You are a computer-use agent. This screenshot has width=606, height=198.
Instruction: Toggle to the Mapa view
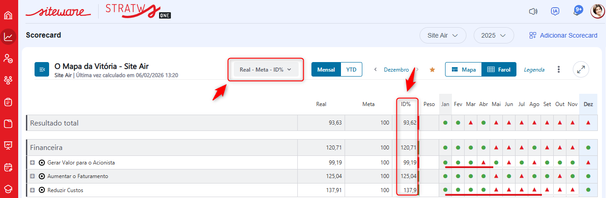pyautogui.click(x=463, y=70)
